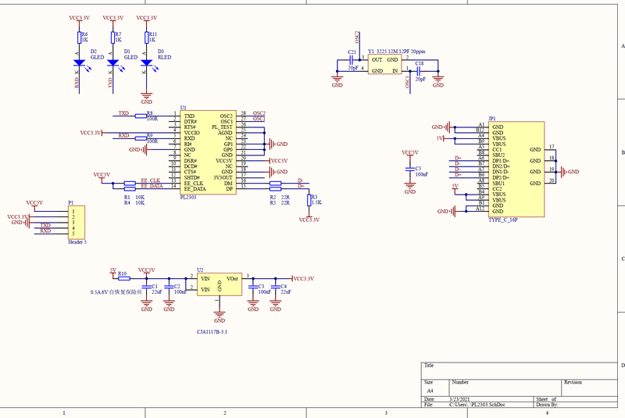
Task: Select the D2 GLED diode symbol
Action: pos(80,63)
